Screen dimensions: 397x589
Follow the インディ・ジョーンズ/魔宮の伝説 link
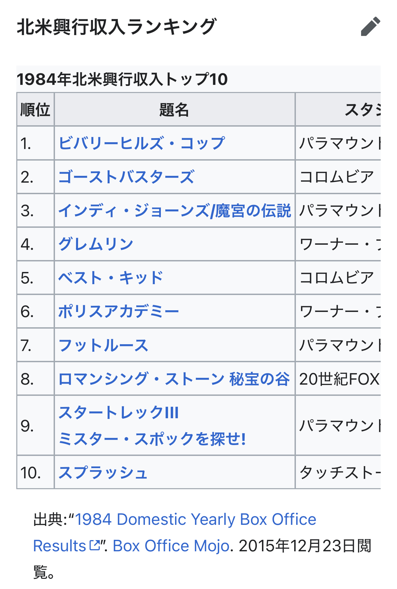(x=175, y=210)
